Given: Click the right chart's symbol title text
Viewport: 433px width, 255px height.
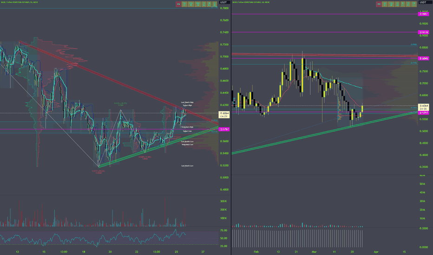Looking at the screenshot, I should (x=251, y=2).
